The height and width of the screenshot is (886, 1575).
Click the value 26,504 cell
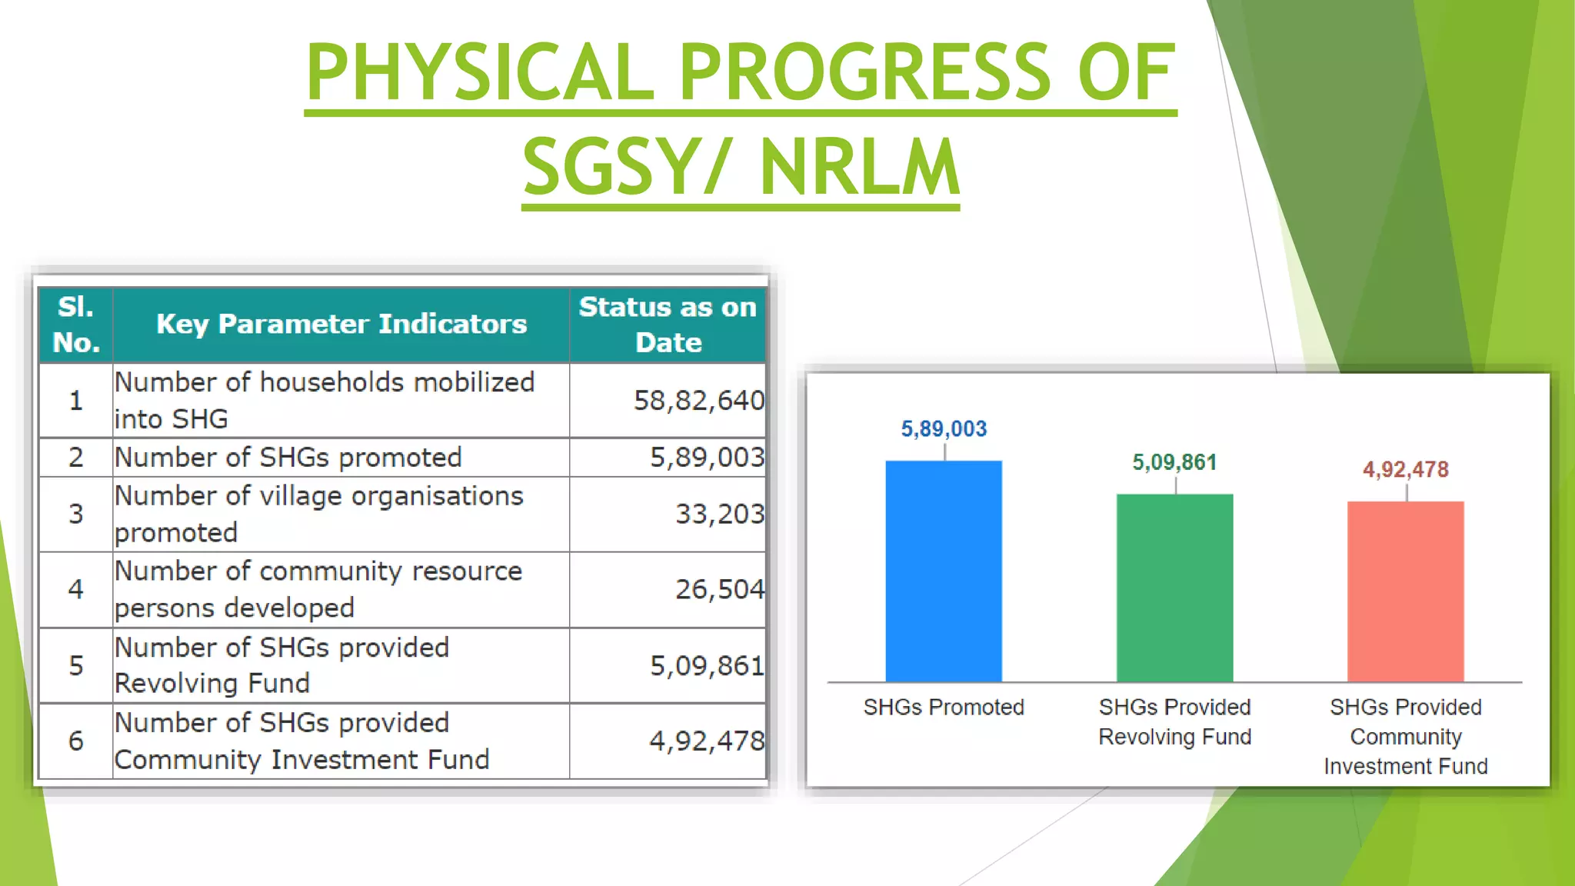(x=719, y=589)
